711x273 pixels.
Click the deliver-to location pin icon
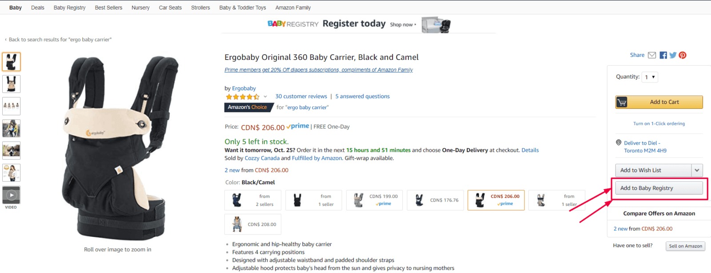(x=619, y=142)
